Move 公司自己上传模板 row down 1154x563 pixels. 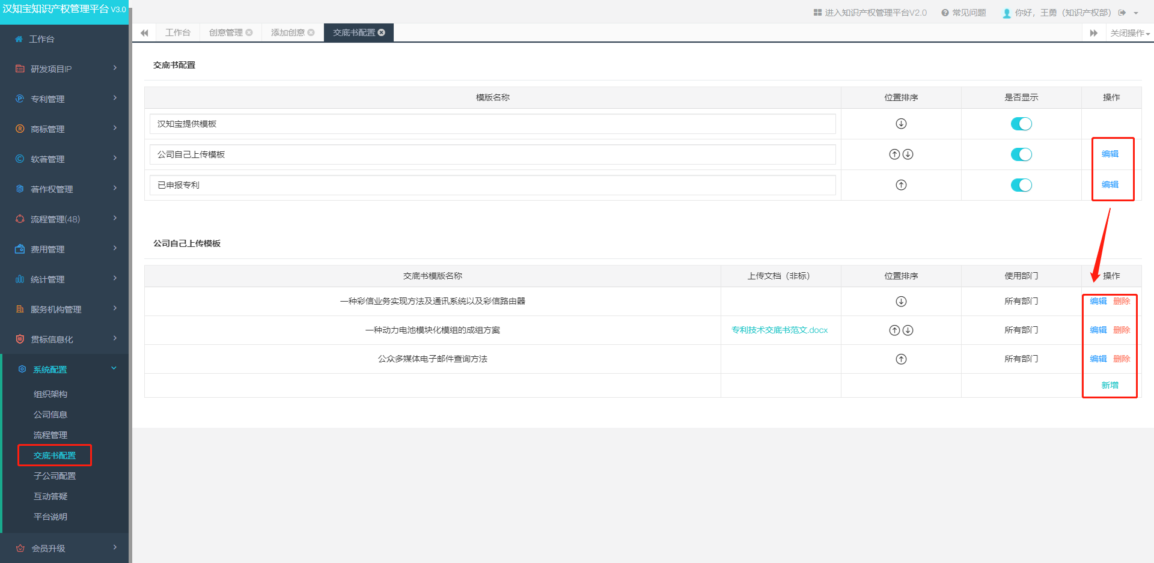coord(908,154)
